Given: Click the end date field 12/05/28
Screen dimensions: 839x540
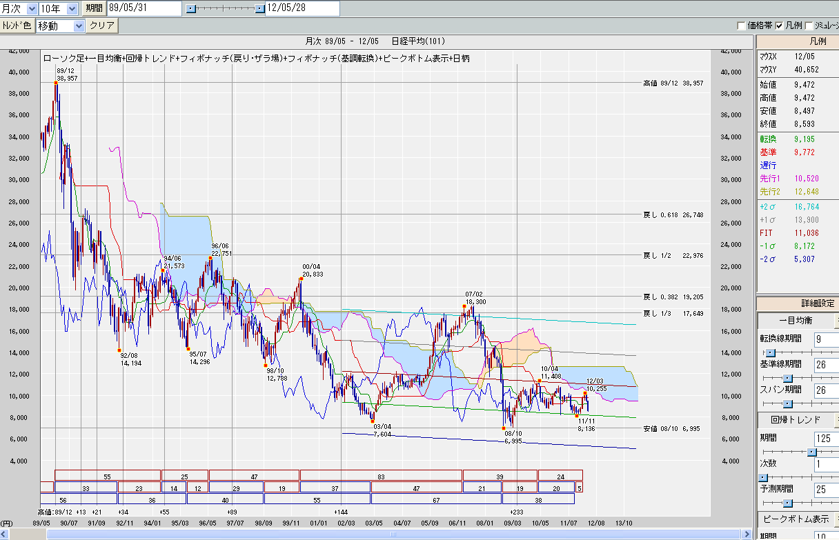Looking at the screenshot, I should [302, 8].
